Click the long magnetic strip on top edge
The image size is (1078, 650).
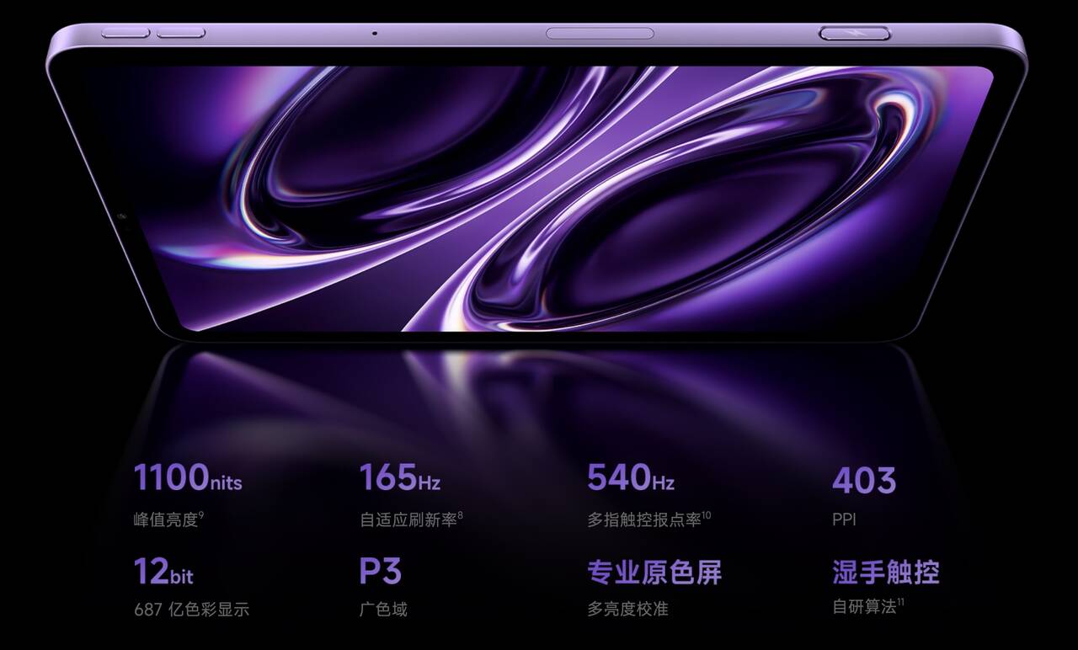(x=600, y=34)
